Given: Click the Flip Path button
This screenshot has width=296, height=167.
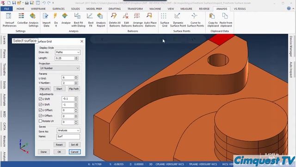Looking at the screenshot, I should [x=74, y=89].
